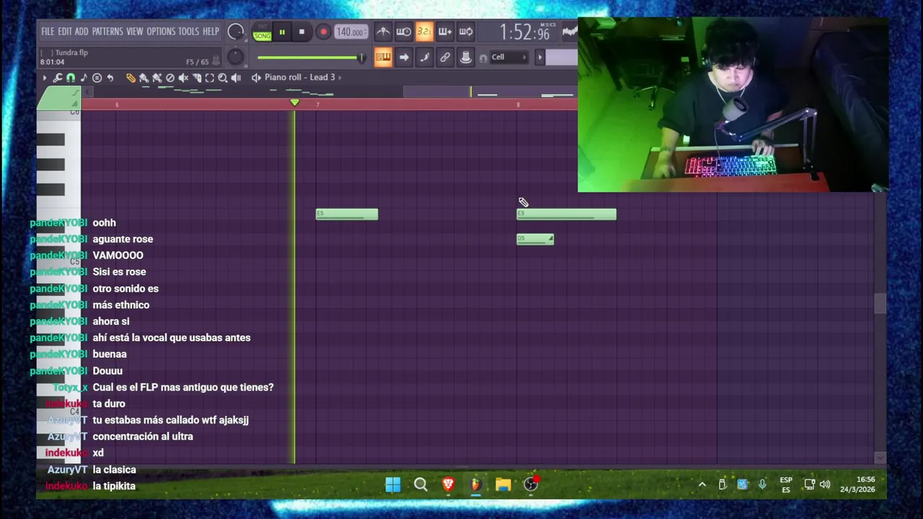
Task: Toggle piano roll magnet snap button
Action: coord(71,77)
